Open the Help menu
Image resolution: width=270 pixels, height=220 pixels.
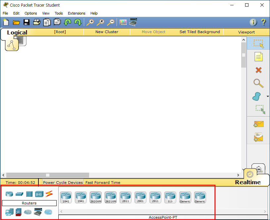pyautogui.click(x=94, y=13)
